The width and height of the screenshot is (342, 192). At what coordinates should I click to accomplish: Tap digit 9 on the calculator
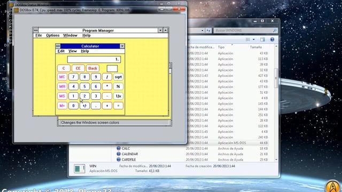pyautogui.click(x=96, y=77)
